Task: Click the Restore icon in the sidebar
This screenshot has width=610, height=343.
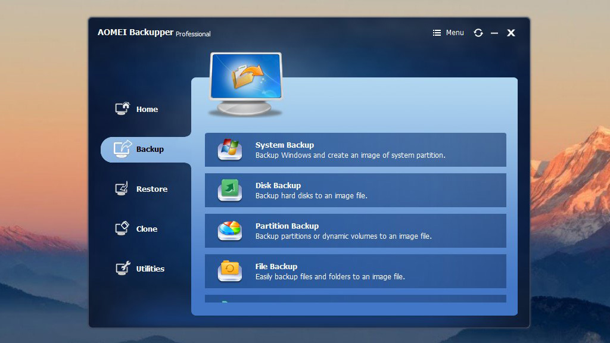Action: click(122, 189)
